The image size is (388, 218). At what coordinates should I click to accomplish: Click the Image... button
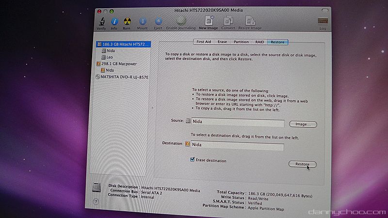click(x=303, y=125)
